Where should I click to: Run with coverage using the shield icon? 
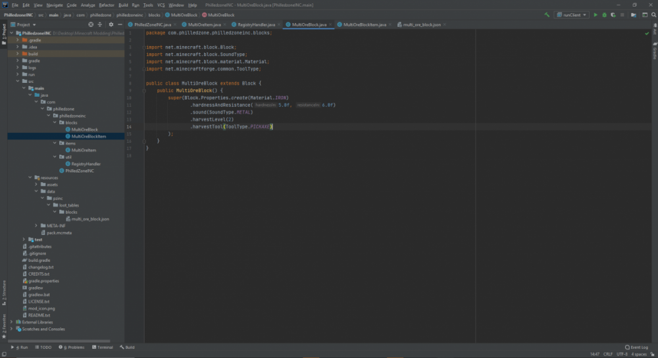tap(613, 14)
